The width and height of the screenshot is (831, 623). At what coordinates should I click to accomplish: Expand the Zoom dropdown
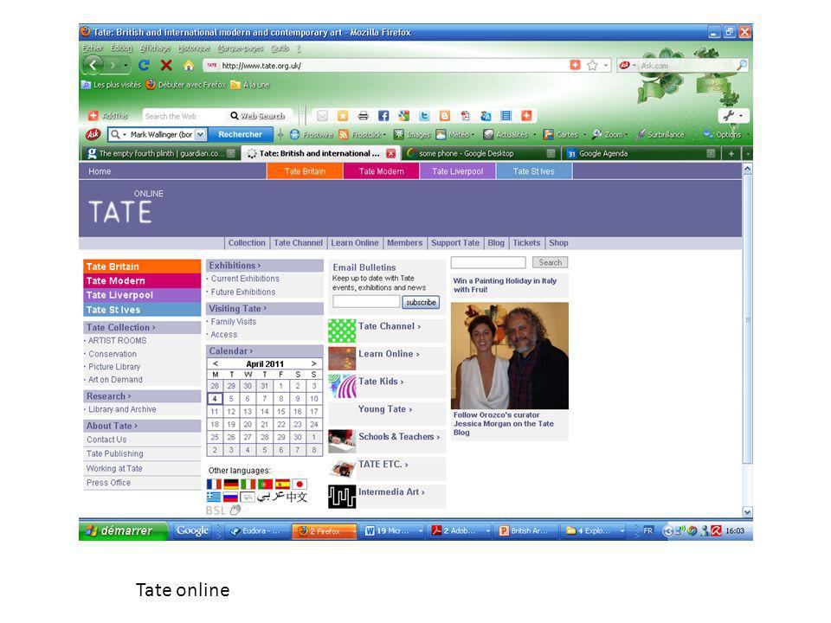click(627, 135)
